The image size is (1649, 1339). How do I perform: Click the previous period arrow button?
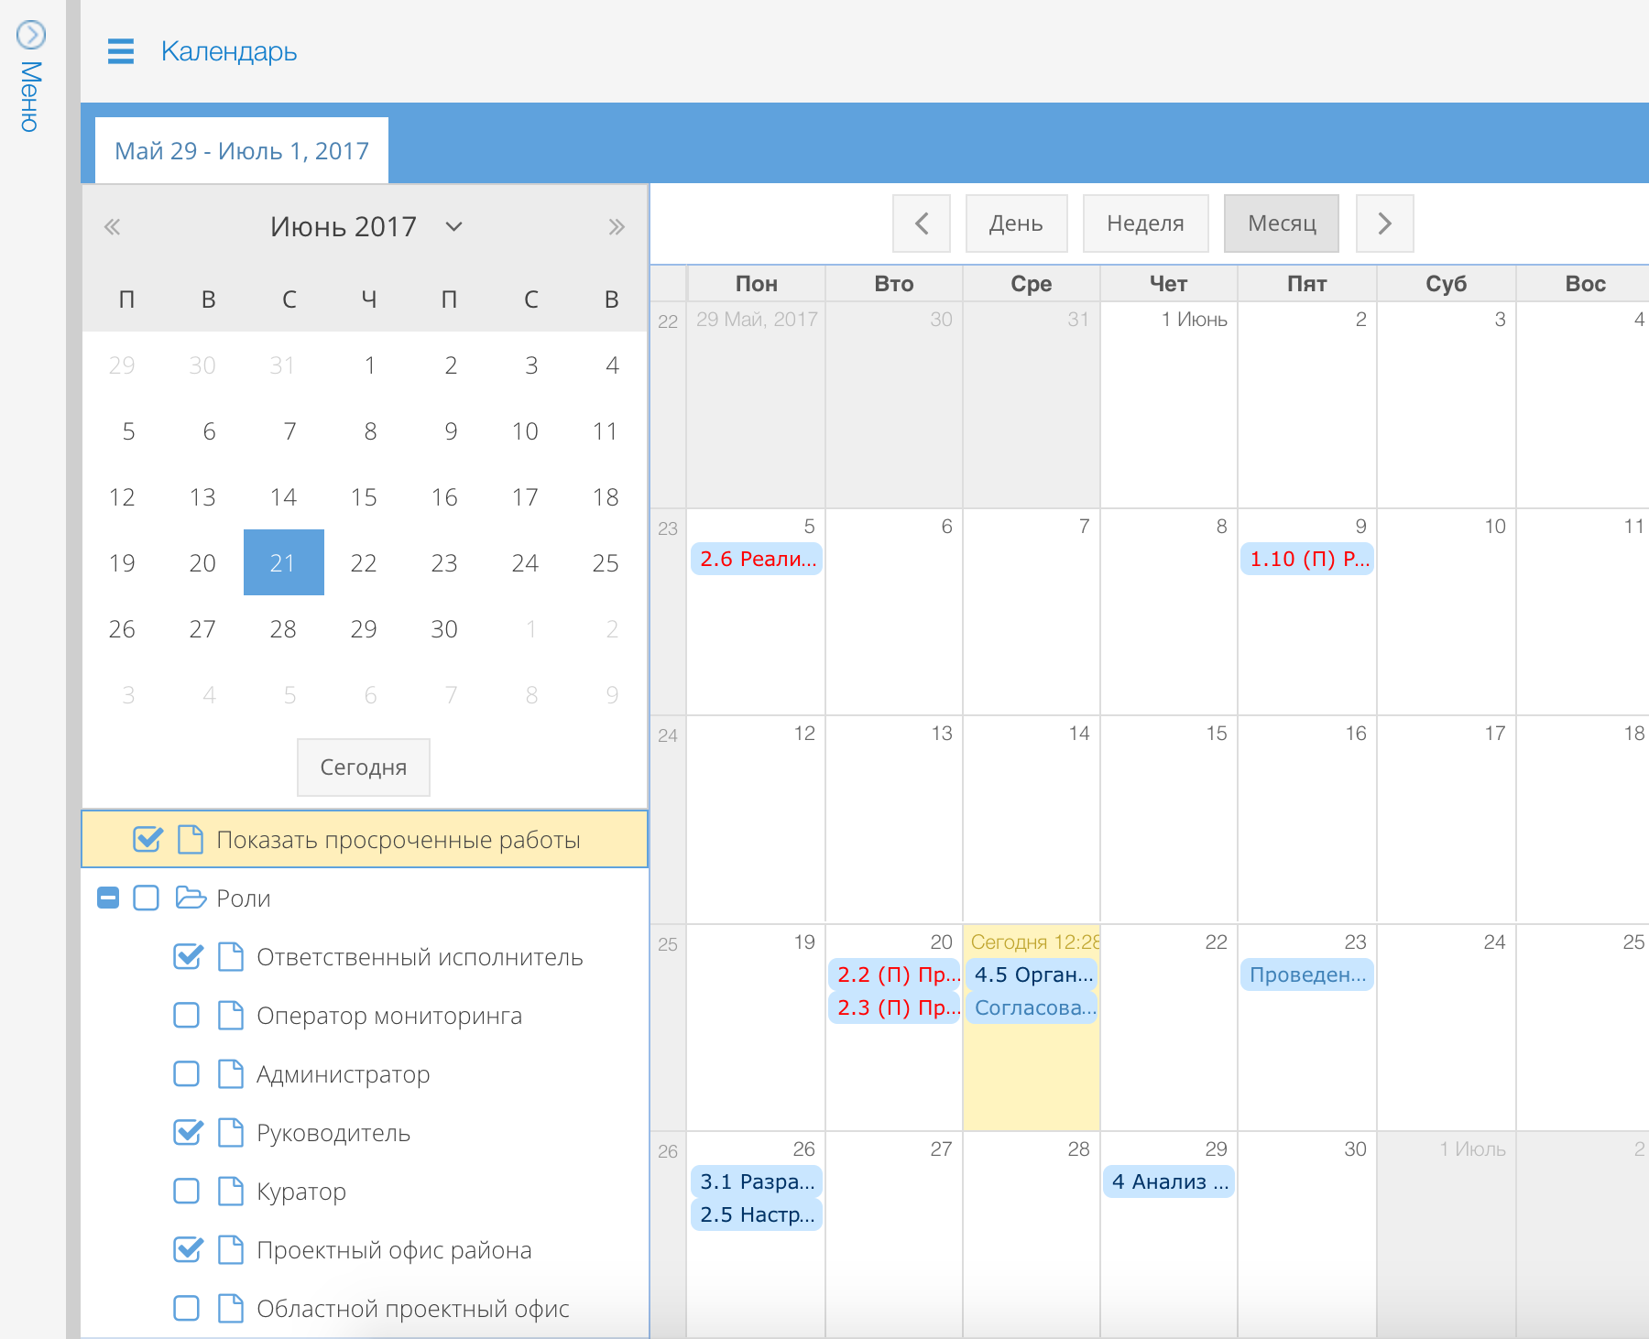(922, 223)
